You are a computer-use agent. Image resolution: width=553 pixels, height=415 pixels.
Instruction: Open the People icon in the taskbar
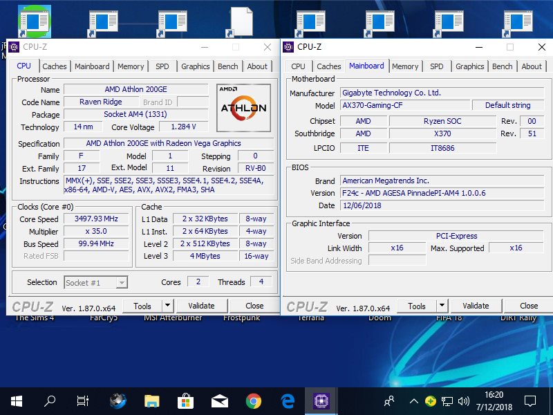[x=389, y=401]
